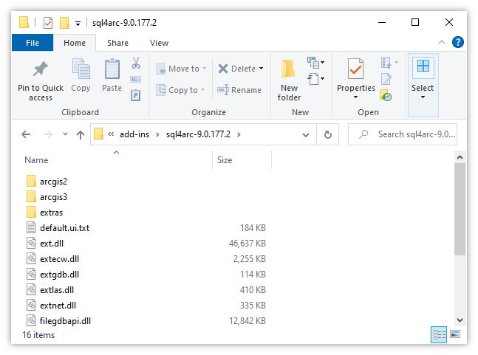
Task: Select the Home ribbon tab
Action: pos(75,43)
